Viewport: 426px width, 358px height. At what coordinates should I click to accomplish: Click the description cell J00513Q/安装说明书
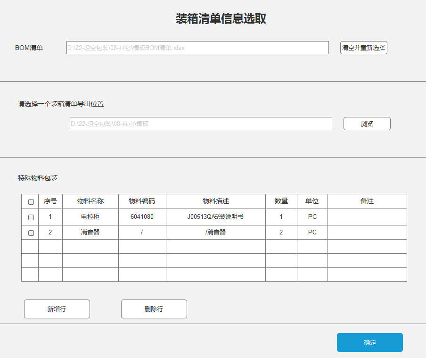(x=216, y=216)
